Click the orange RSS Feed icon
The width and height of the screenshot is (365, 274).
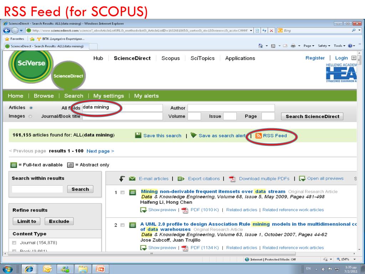[x=259, y=136]
